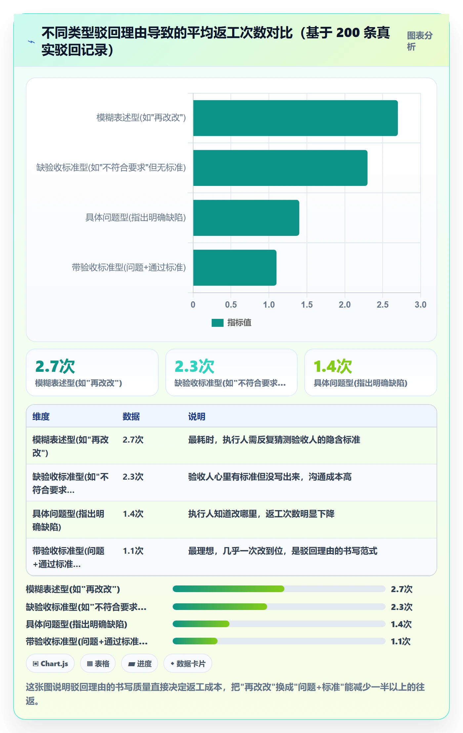Screen dimensions: 463x733
Task: Select the 表格 tag chip
Action: click(98, 664)
